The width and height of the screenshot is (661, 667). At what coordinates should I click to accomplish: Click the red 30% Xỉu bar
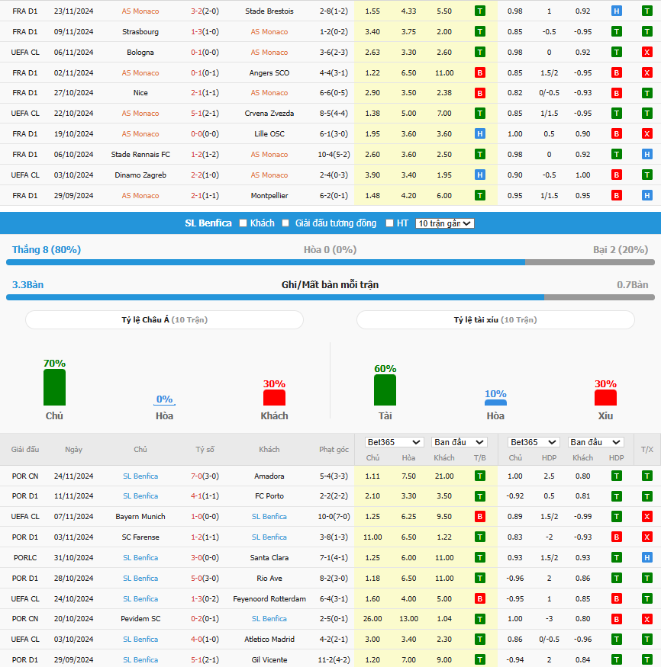point(605,398)
